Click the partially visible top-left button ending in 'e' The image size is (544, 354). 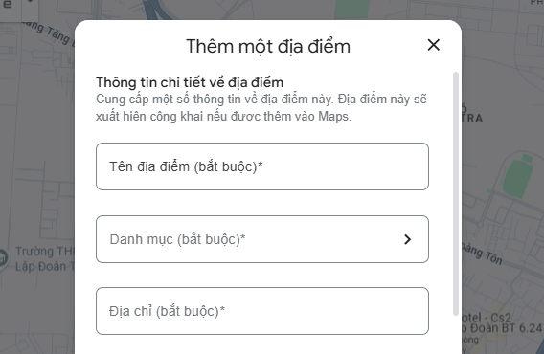coord(10,6)
